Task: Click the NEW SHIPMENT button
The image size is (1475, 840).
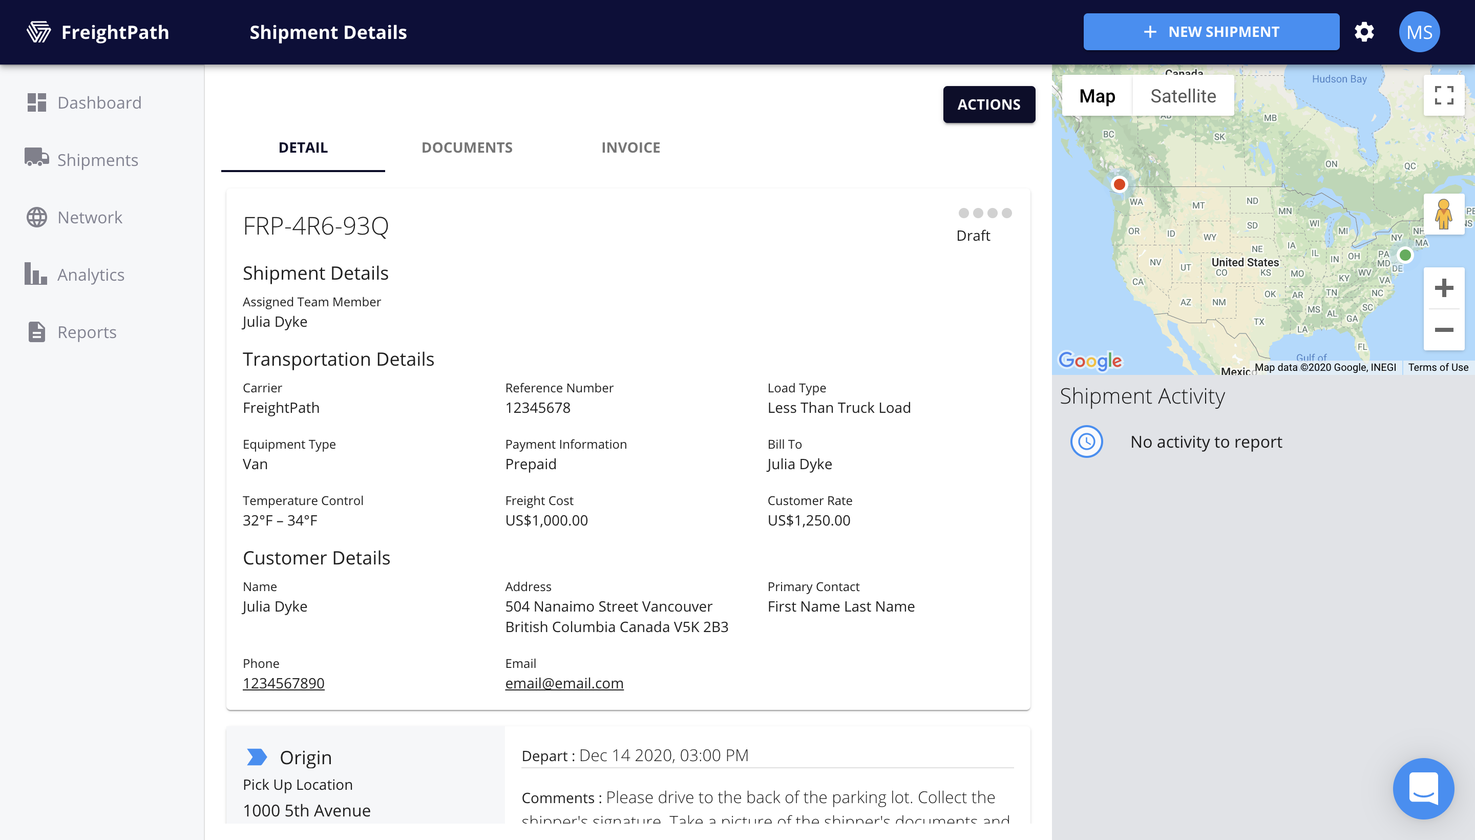Action: pos(1211,32)
